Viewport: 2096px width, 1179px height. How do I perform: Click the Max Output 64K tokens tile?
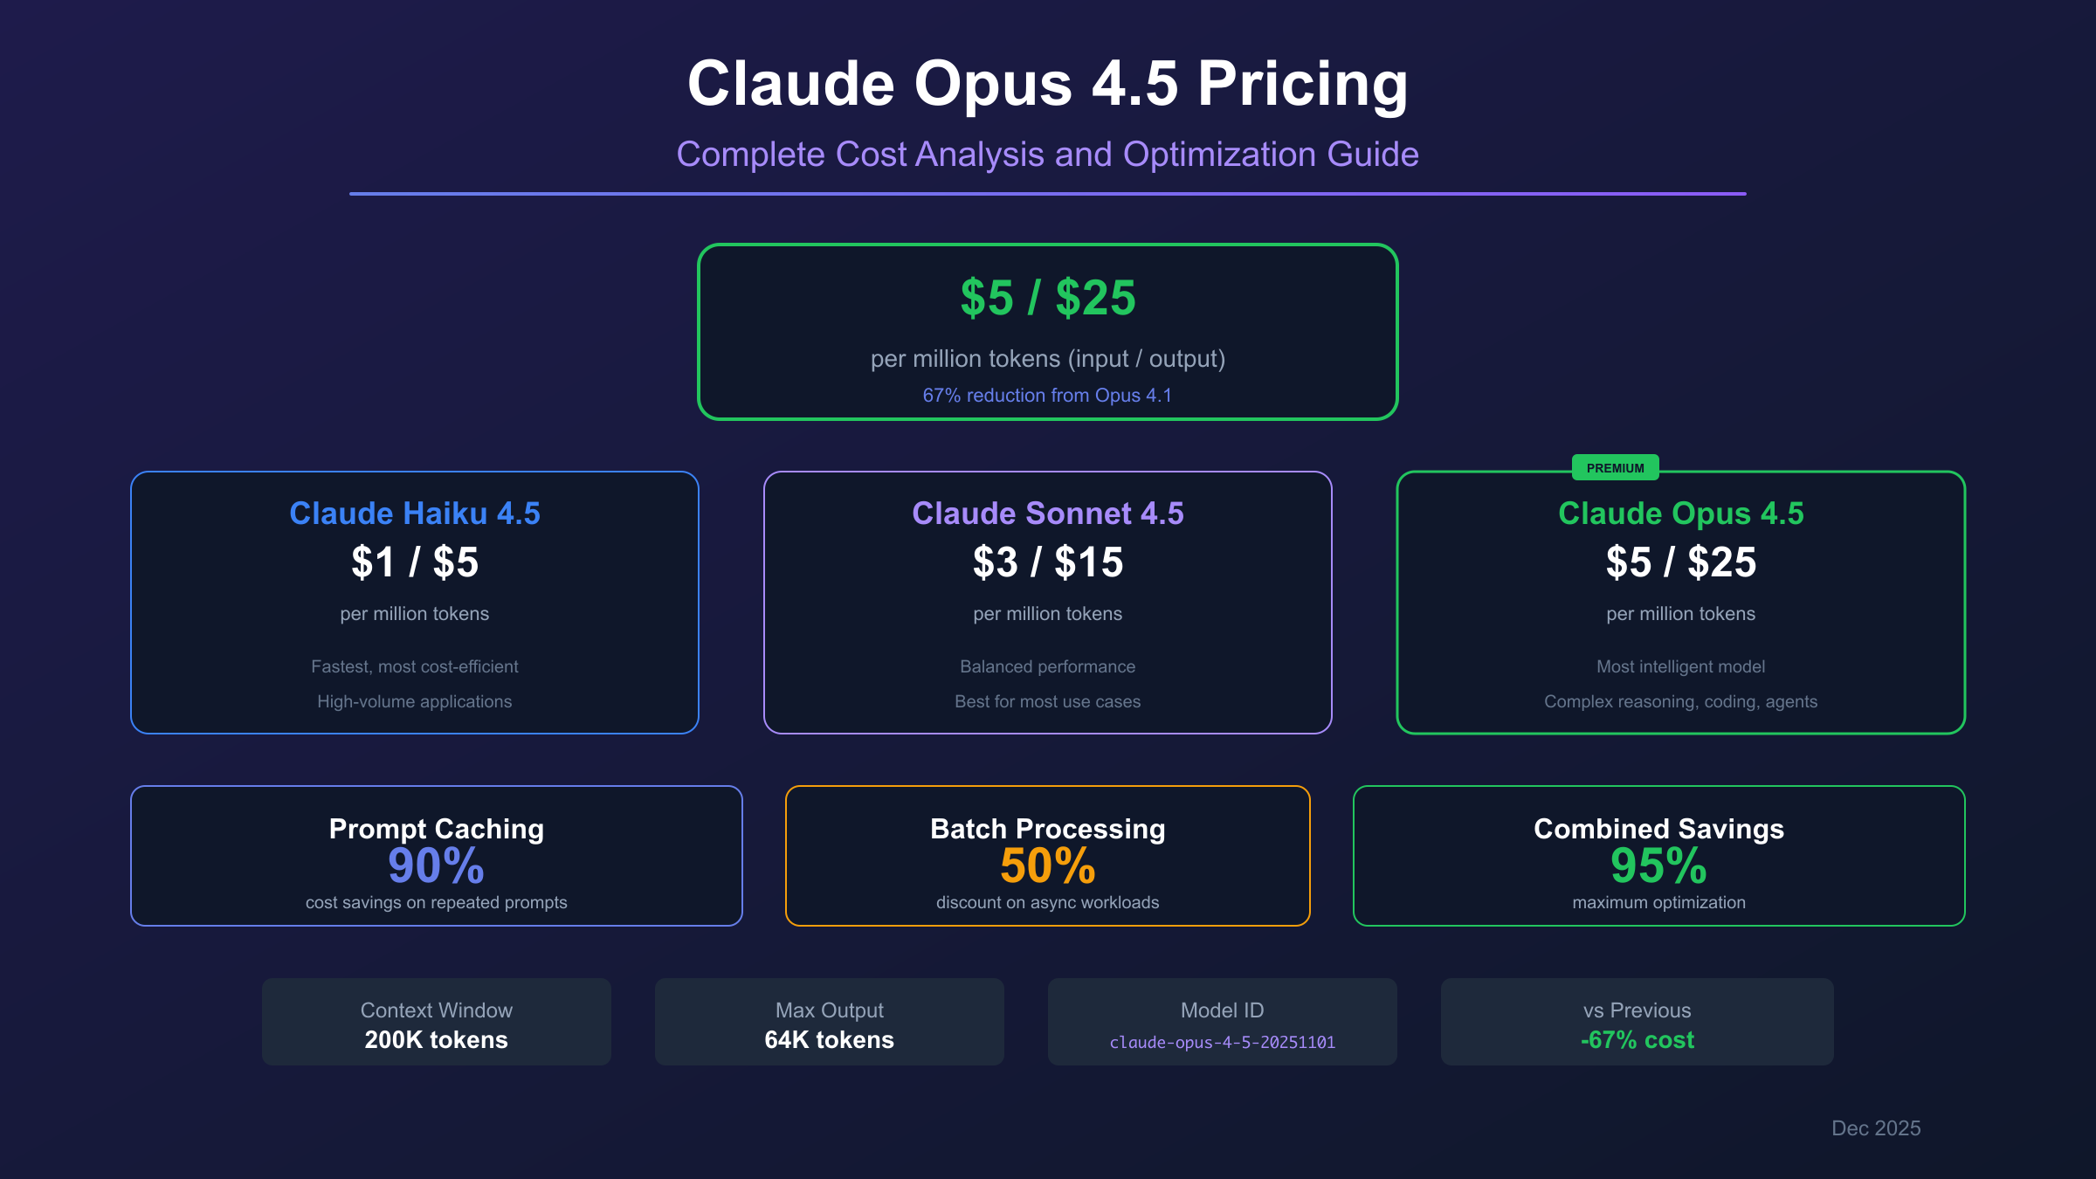[x=829, y=1022]
